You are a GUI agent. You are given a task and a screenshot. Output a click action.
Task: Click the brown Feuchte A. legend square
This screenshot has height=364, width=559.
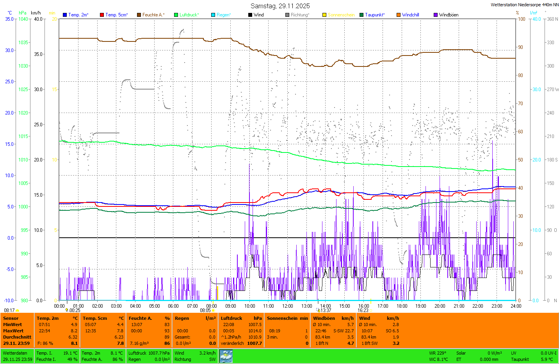(x=139, y=15)
